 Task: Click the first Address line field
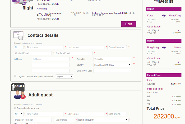coord(51,59)
